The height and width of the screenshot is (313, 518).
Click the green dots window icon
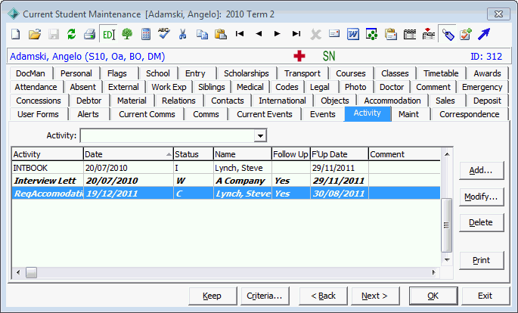(371, 34)
